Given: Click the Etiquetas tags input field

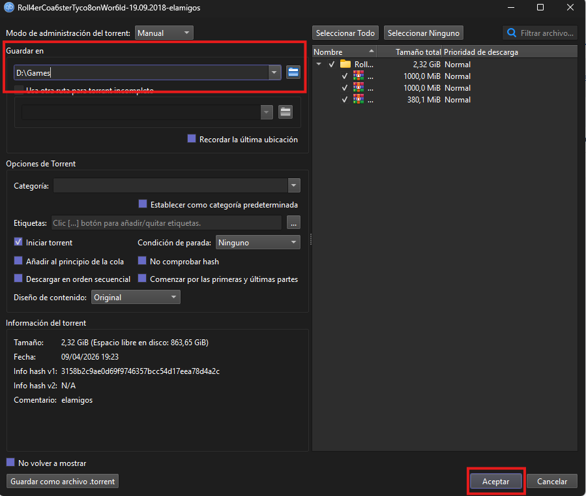Looking at the screenshot, I should pos(166,223).
